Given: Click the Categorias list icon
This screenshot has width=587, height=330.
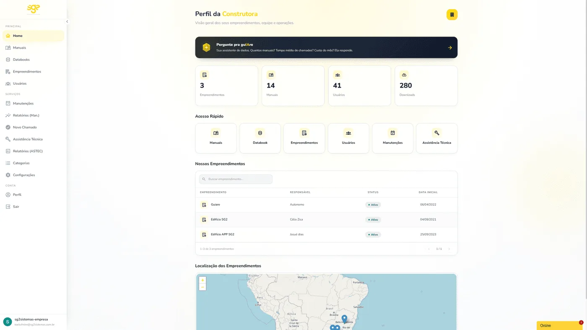Looking at the screenshot, I should (8, 163).
